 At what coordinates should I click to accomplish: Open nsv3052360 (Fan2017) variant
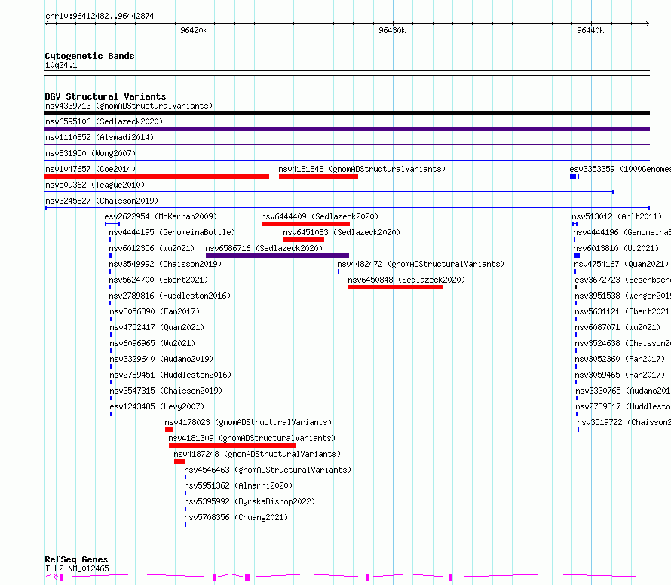point(620,359)
